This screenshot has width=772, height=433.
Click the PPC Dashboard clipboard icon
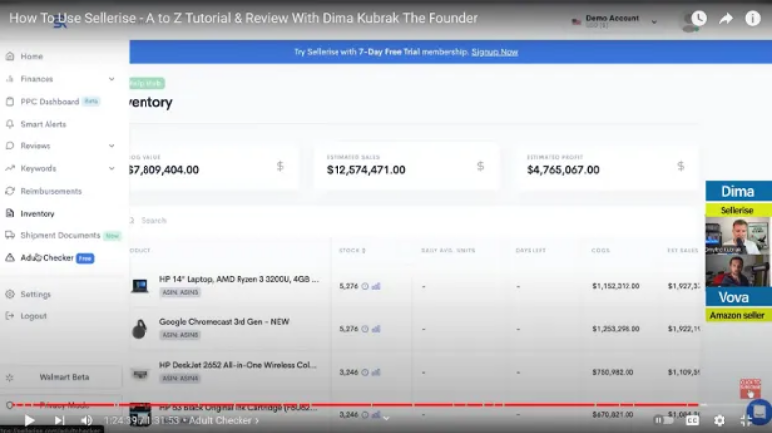tap(10, 102)
